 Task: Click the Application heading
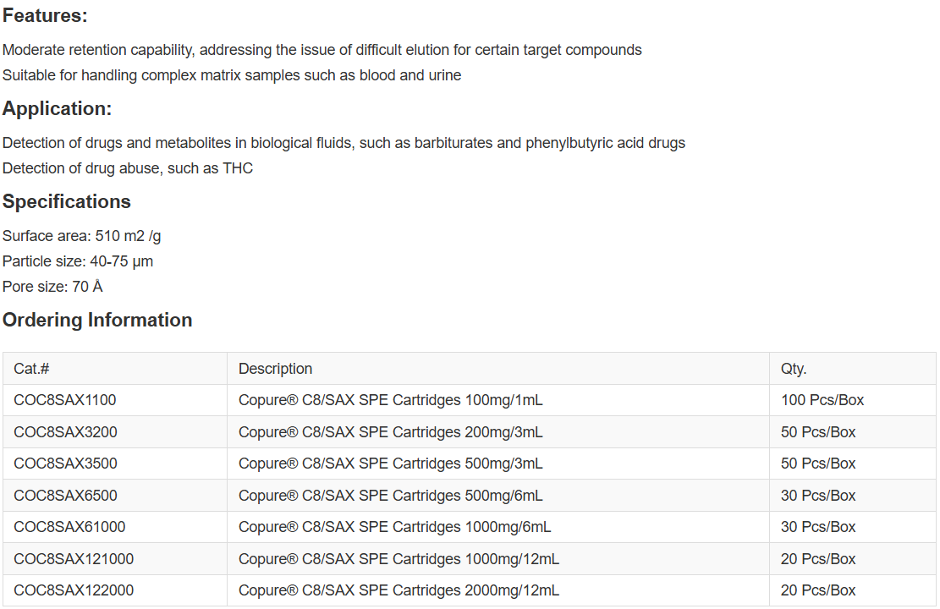point(57,109)
